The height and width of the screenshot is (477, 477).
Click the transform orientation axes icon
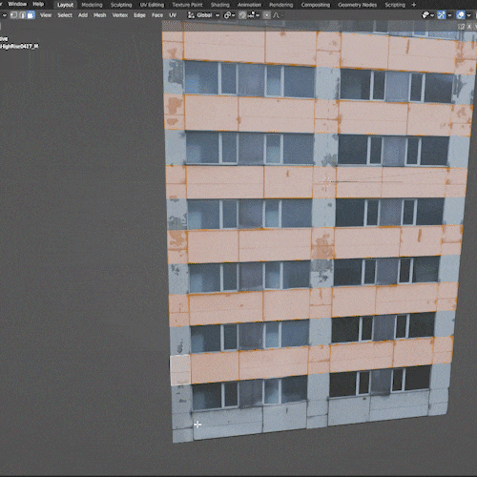(x=191, y=15)
